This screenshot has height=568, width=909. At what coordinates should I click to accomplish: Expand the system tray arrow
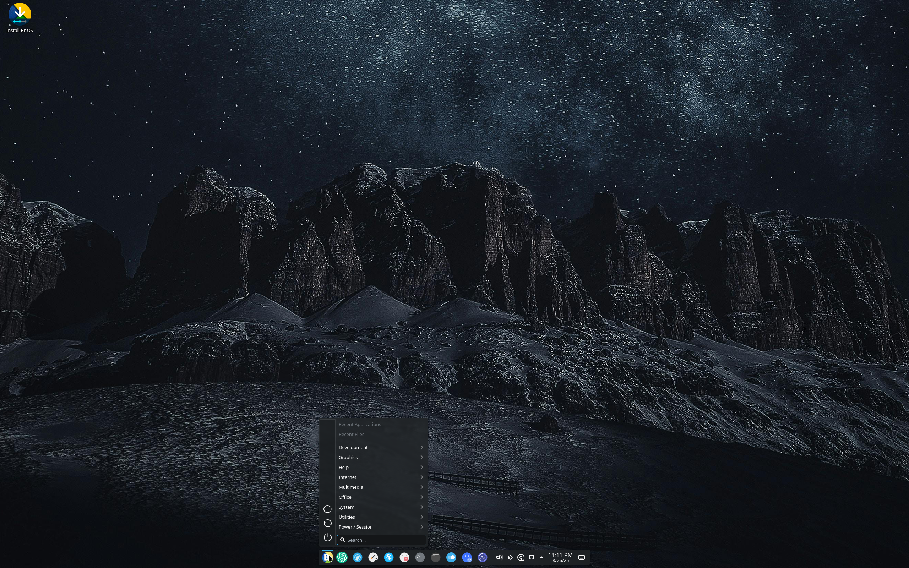click(x=541, y=557)
